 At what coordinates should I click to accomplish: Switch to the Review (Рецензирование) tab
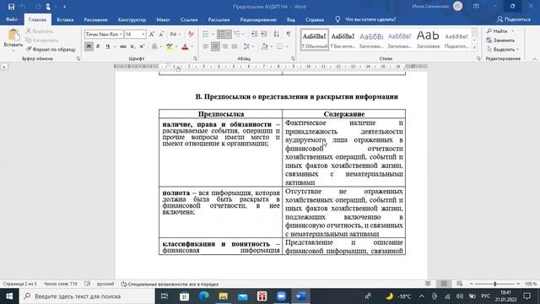[258, 19]
